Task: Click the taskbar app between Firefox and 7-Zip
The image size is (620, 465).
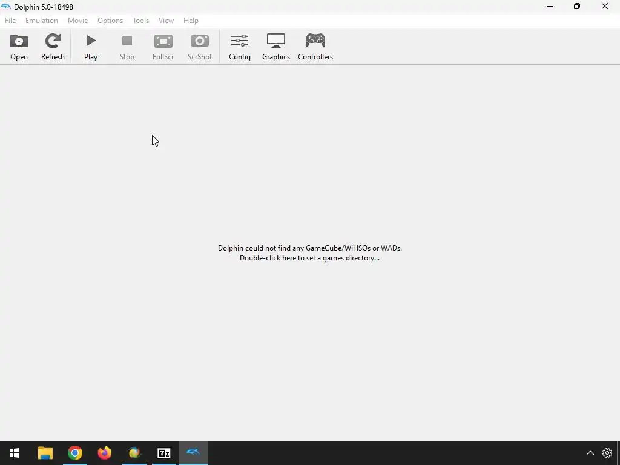Action: (134, 453)
